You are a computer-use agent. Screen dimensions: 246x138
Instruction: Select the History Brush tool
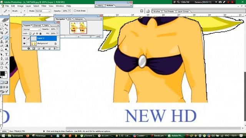[x=6, y=42]
